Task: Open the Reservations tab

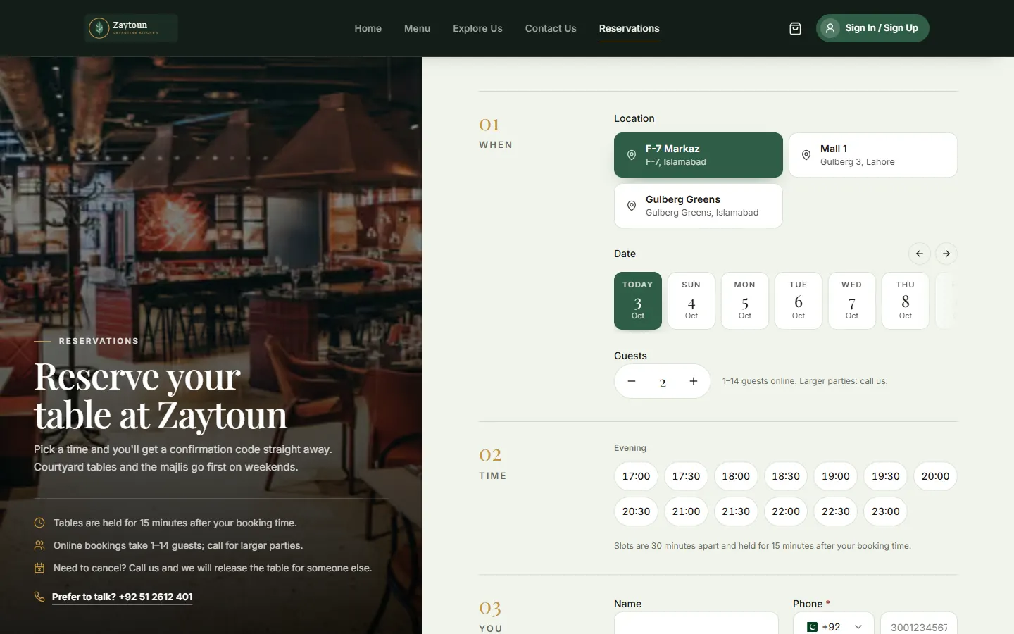Action: tap(630, 28)
